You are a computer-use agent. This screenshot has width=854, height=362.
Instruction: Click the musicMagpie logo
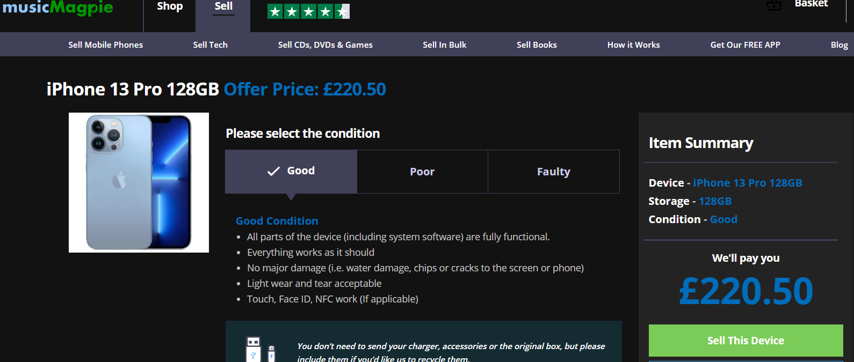coord(57,8)
